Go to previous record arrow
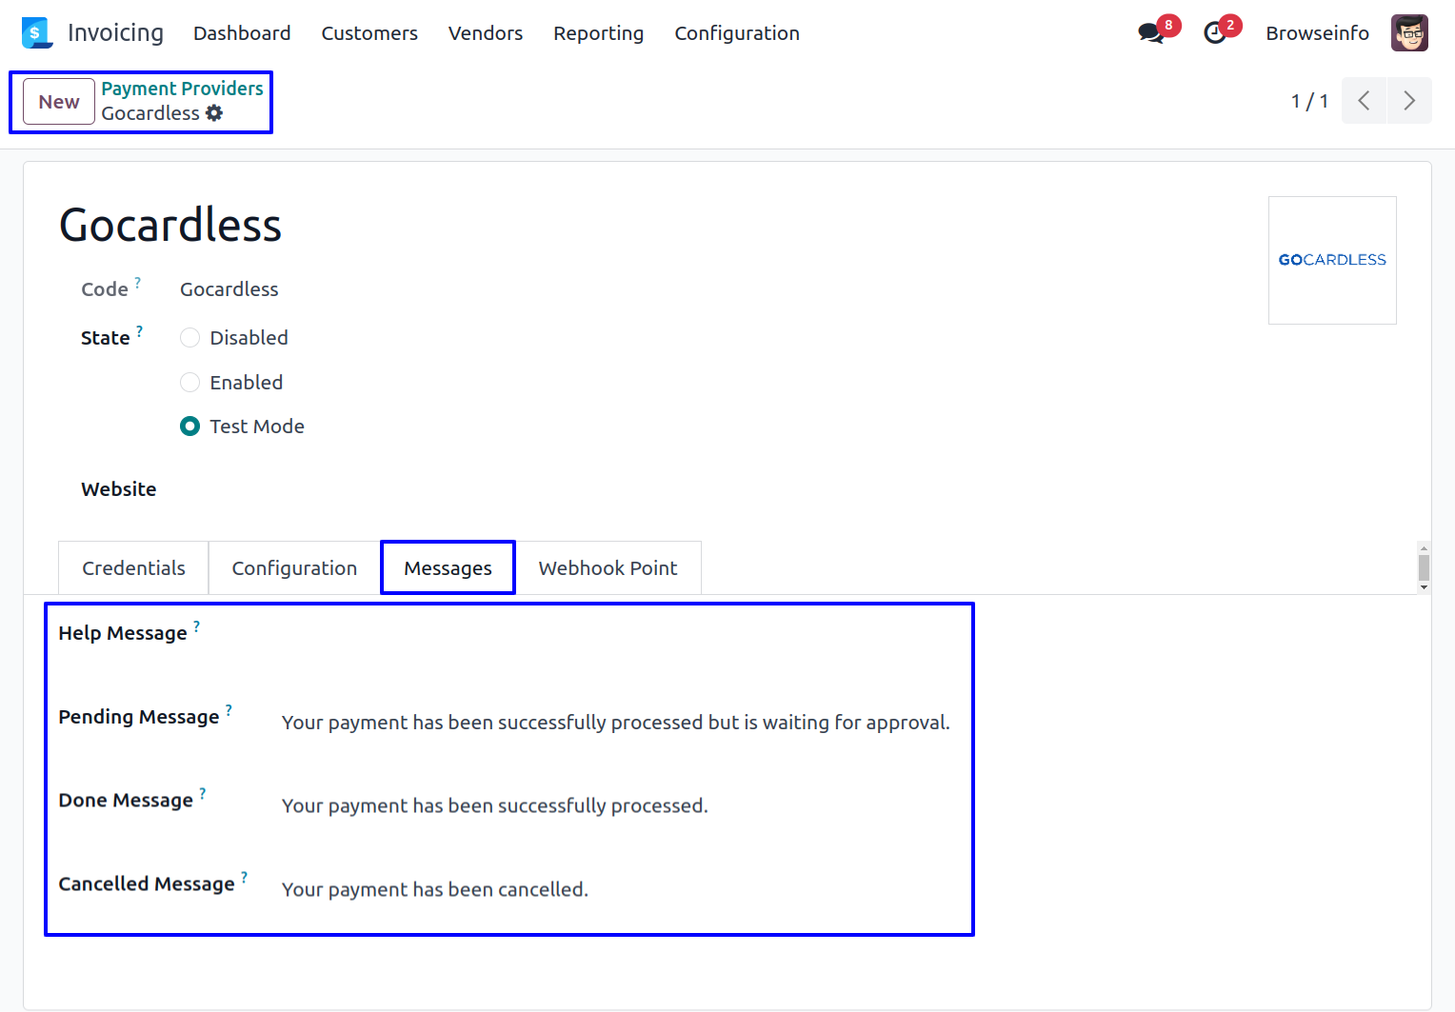Screen dimensions: 1455x1012 point(1364,101)
